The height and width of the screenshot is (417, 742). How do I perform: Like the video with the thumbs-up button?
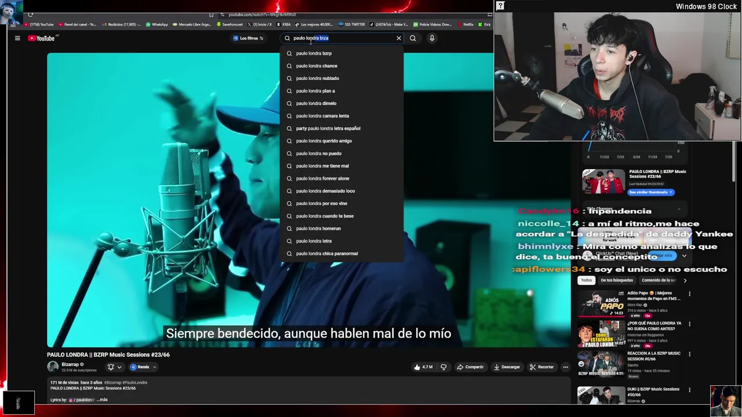point(423,367)
